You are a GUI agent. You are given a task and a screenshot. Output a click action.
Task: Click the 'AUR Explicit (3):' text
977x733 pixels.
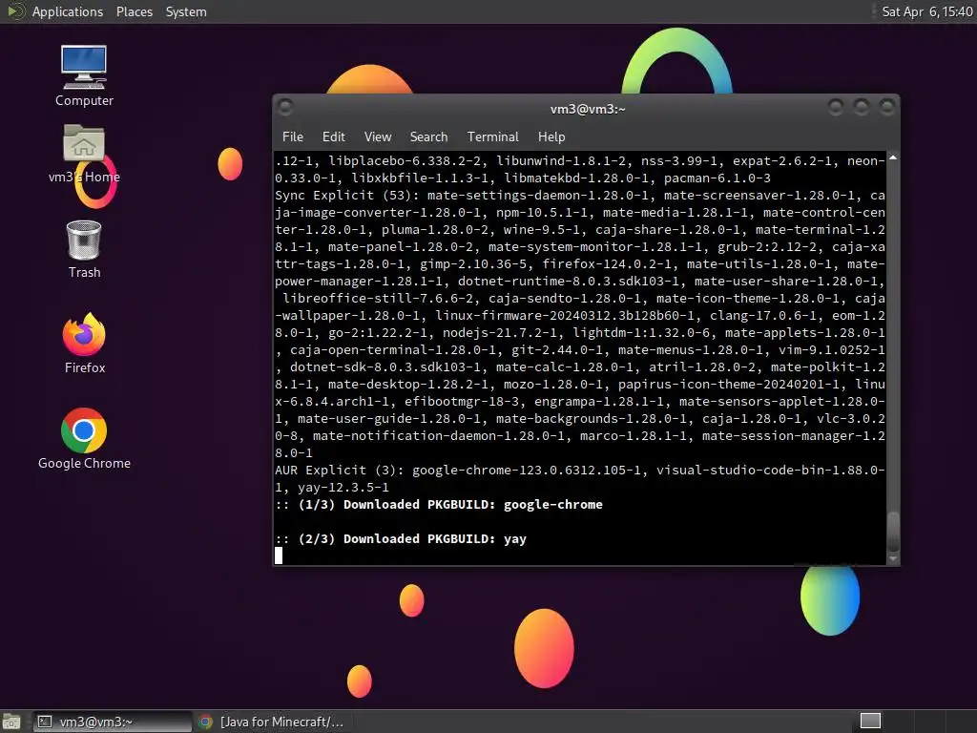[340, 470]
